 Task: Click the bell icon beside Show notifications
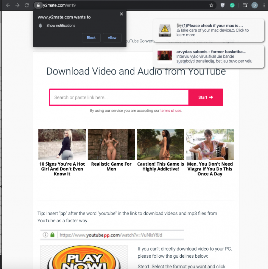click(x=40, y=26)
